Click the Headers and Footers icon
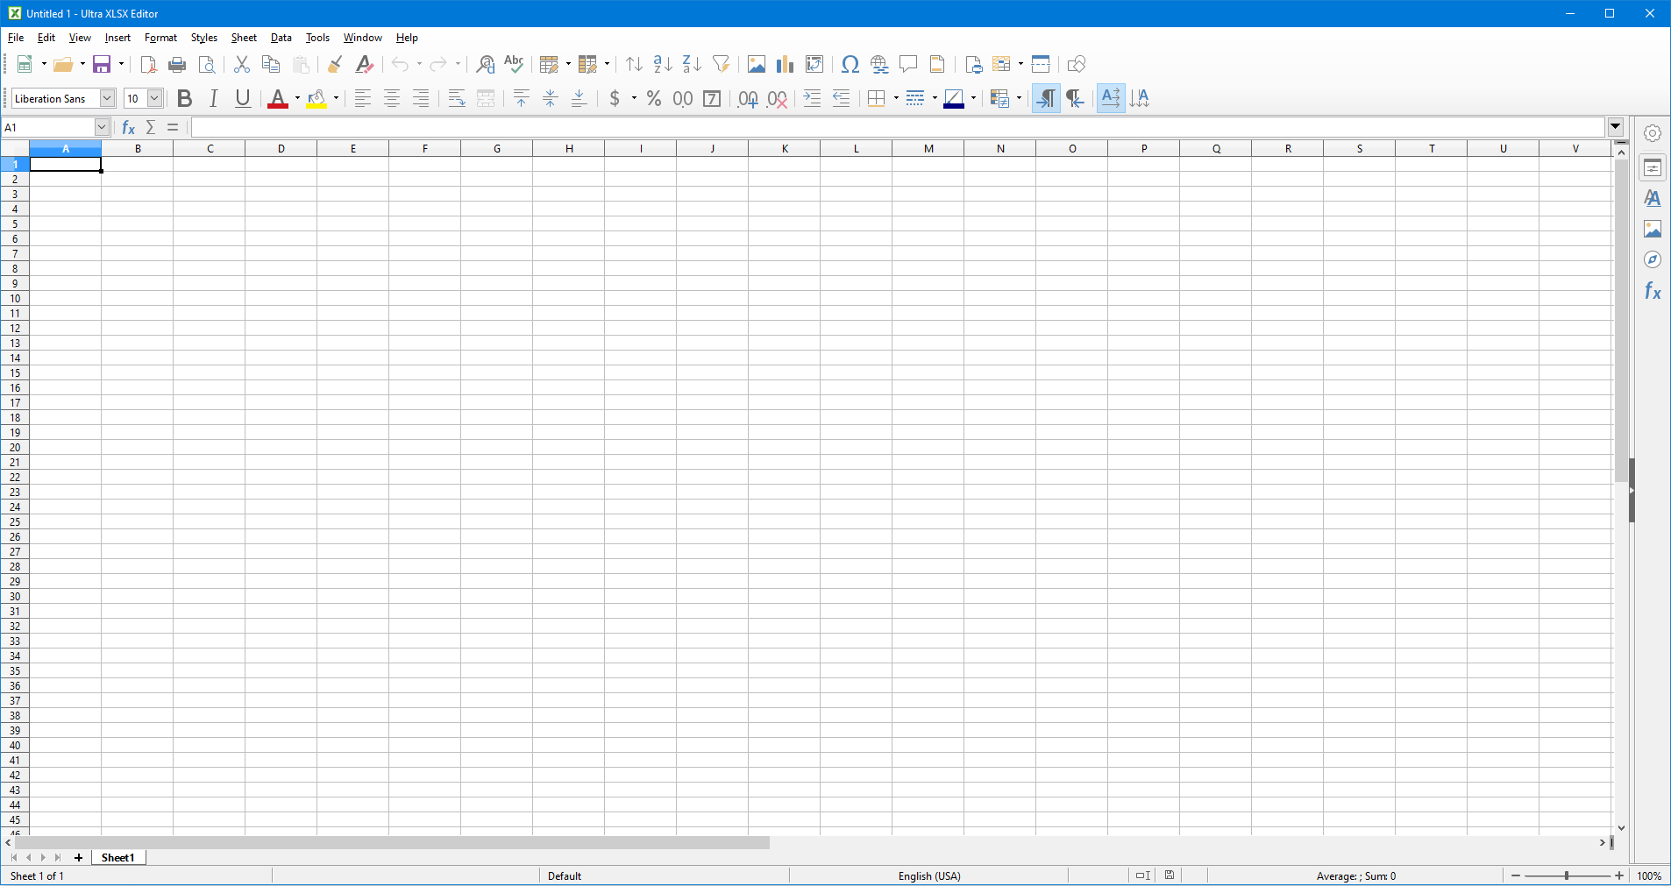Image resolution: width=1671 pixels, height=886 pixels. (x=937, y=64)
